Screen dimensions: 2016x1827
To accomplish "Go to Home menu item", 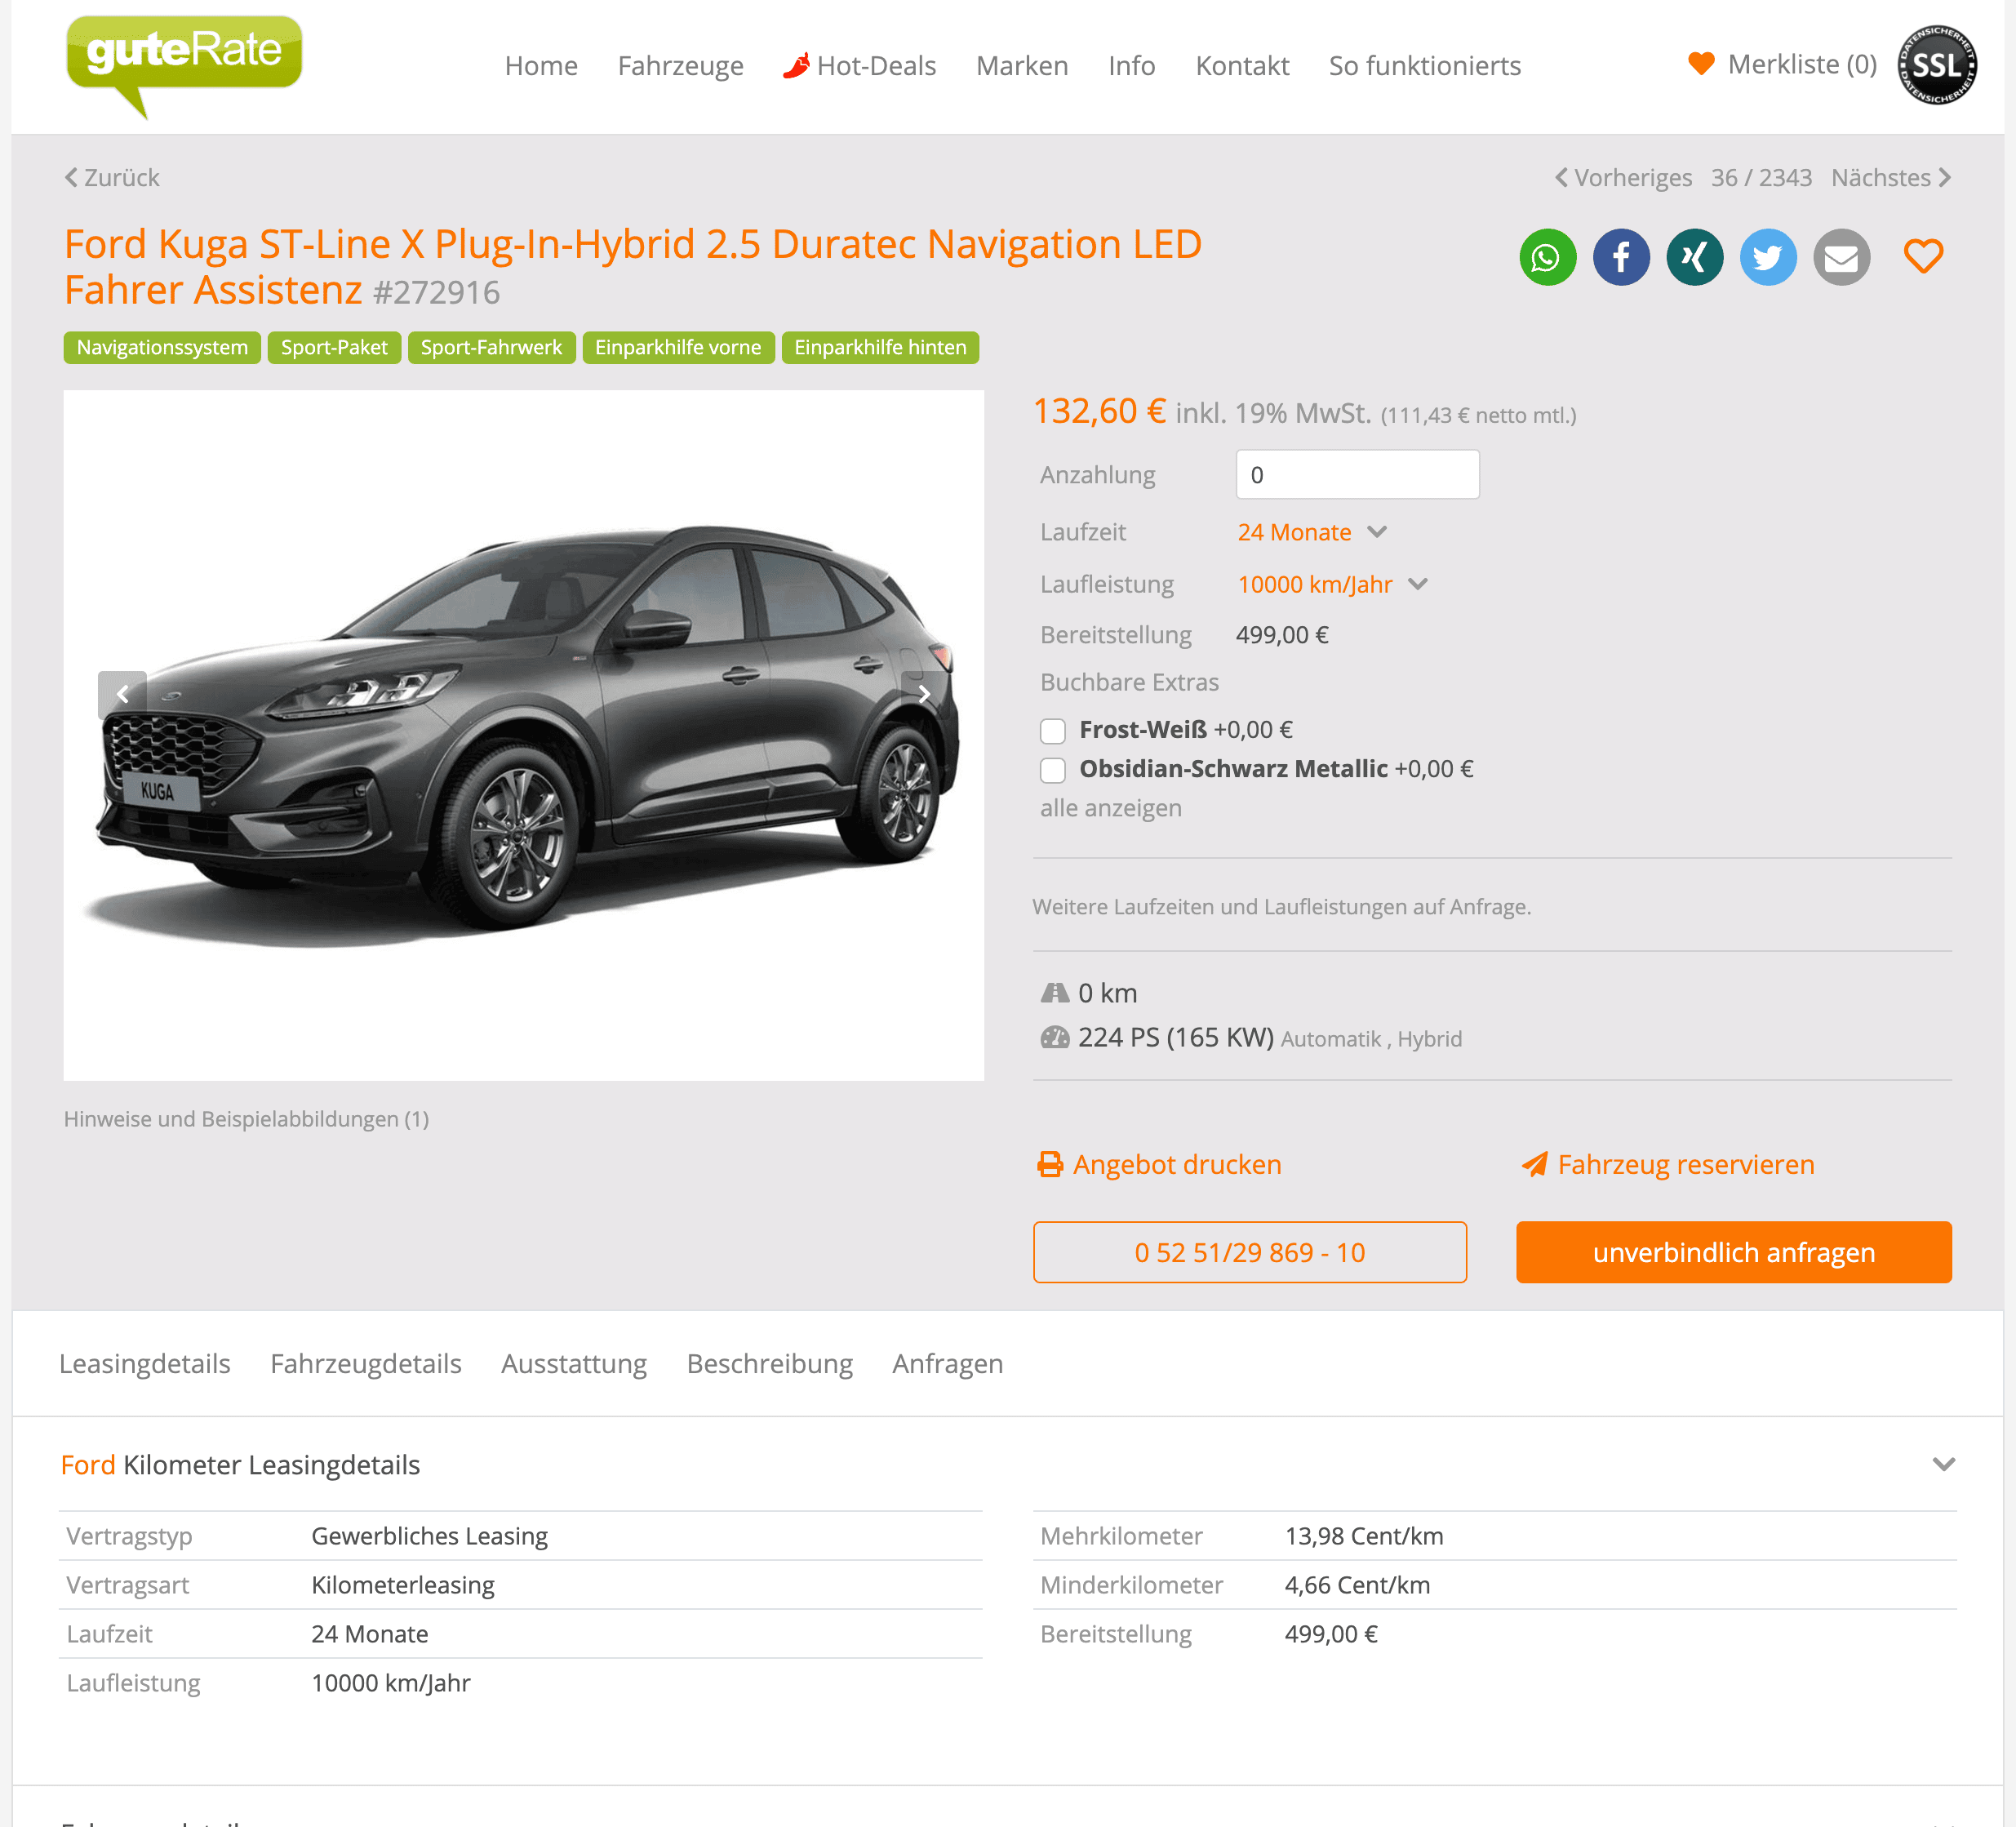I will coord(541,66).
